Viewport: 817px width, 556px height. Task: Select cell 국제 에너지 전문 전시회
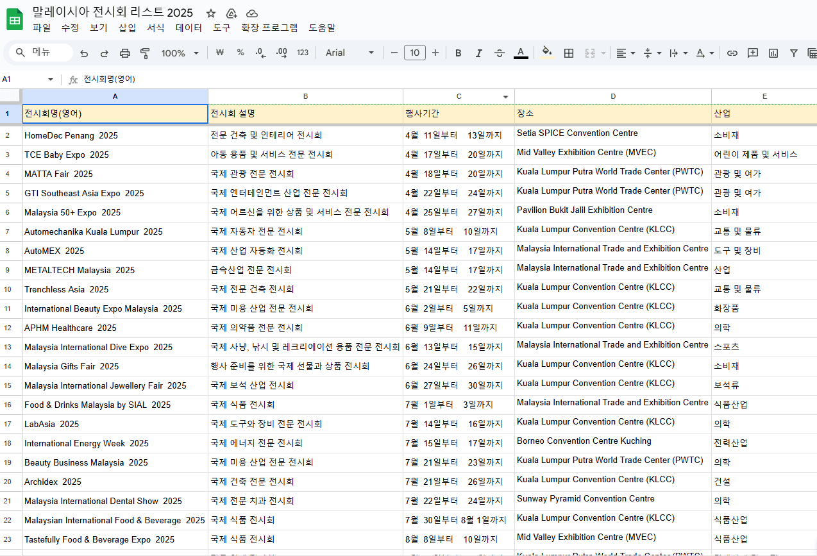305,443
